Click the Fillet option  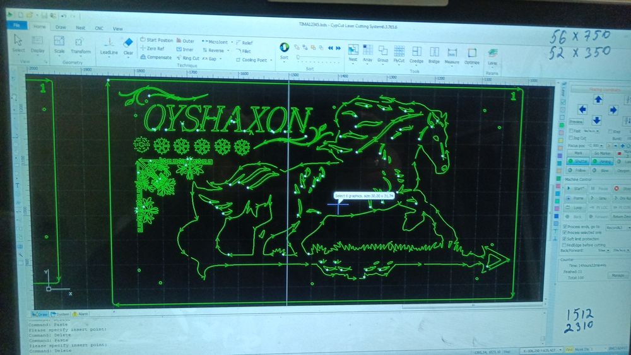(x=244, y=51)
